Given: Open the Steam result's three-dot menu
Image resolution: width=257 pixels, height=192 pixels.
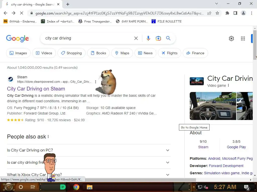Looking at the screenshot, I should (x=96, y=82).
